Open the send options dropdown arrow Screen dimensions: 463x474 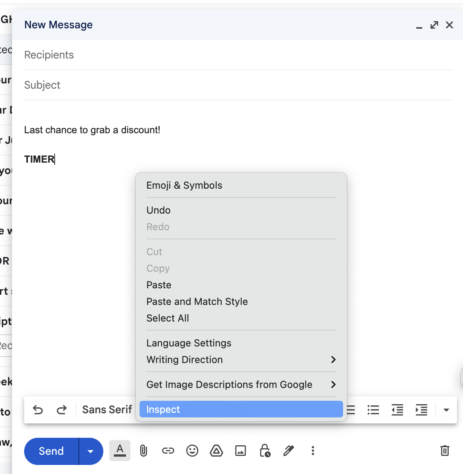click(90, 451)
